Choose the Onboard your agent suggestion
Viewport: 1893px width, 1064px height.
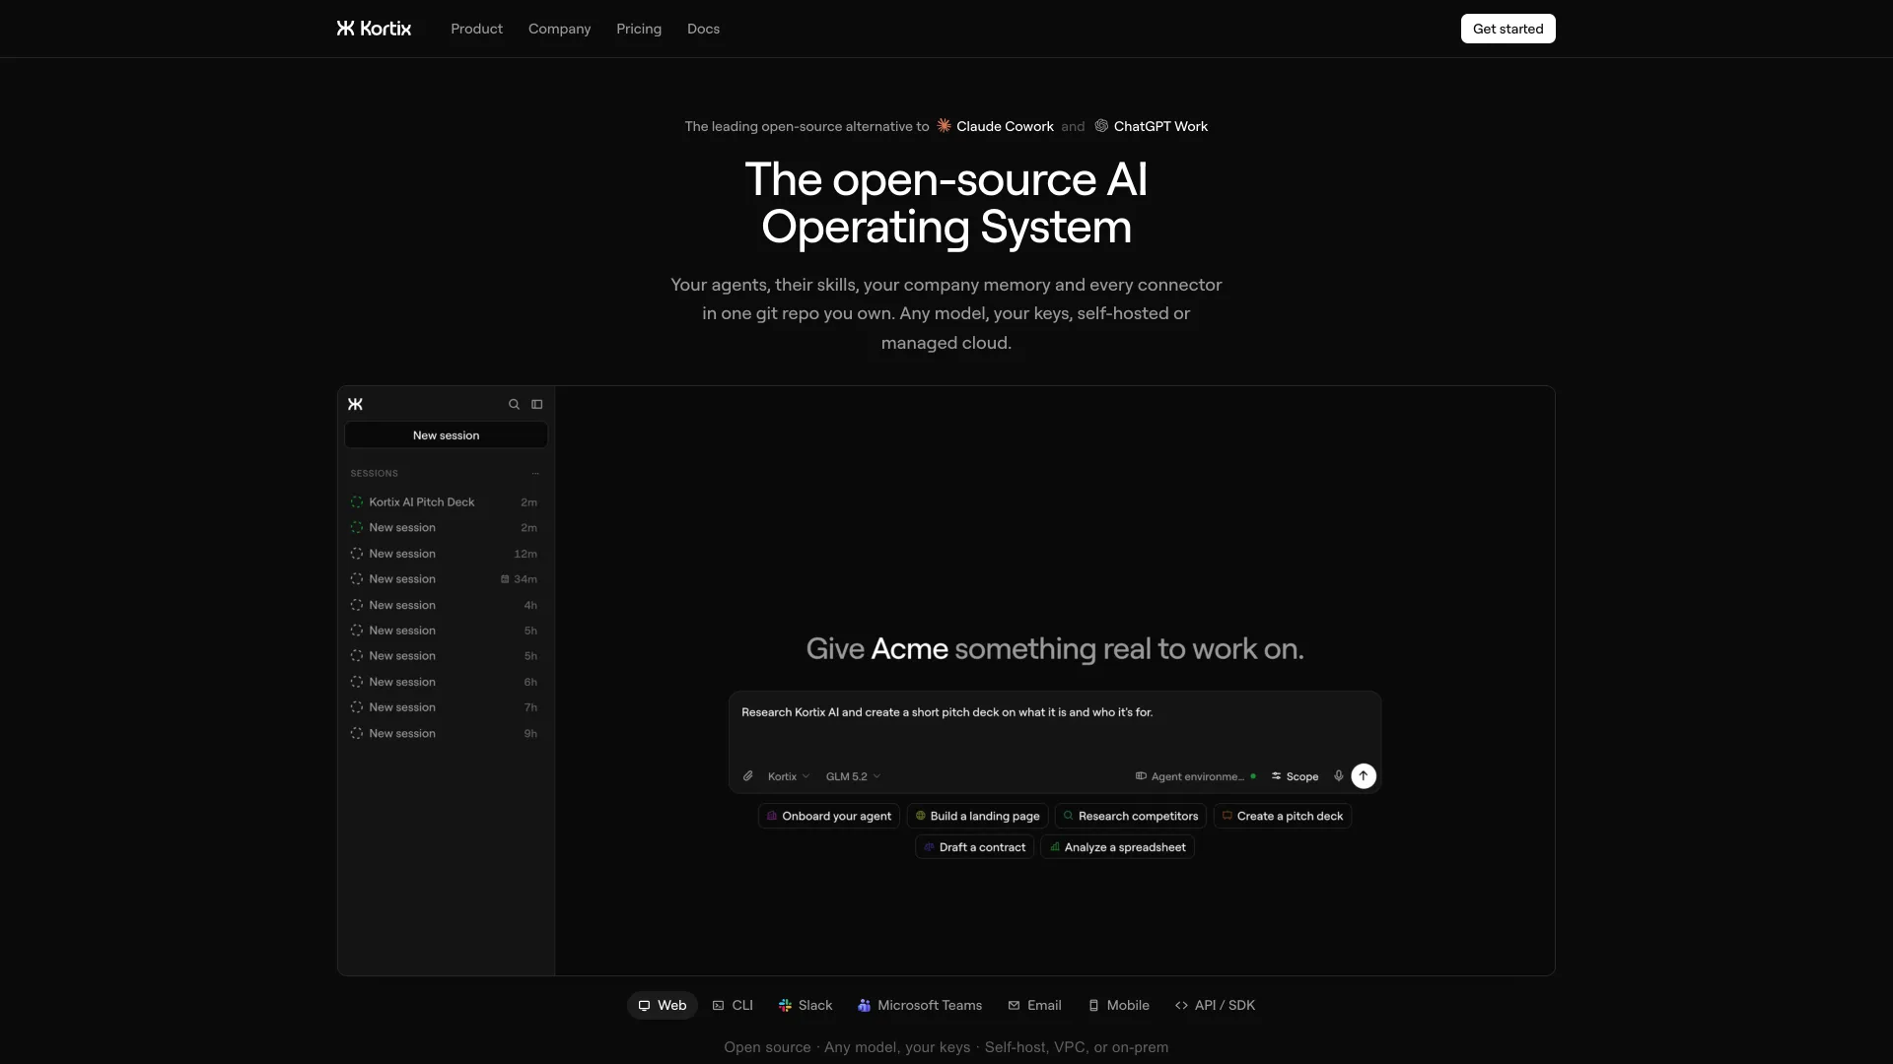tap(828, 817)
